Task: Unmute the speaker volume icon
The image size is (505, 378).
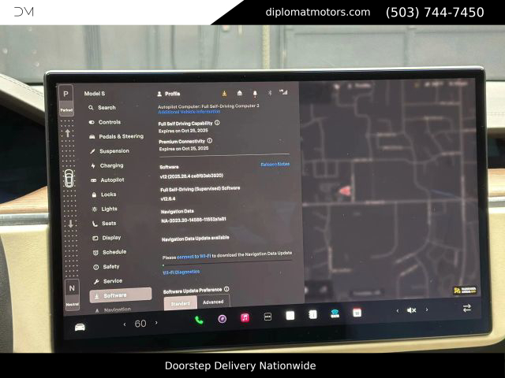Action: tap(412, 310)
